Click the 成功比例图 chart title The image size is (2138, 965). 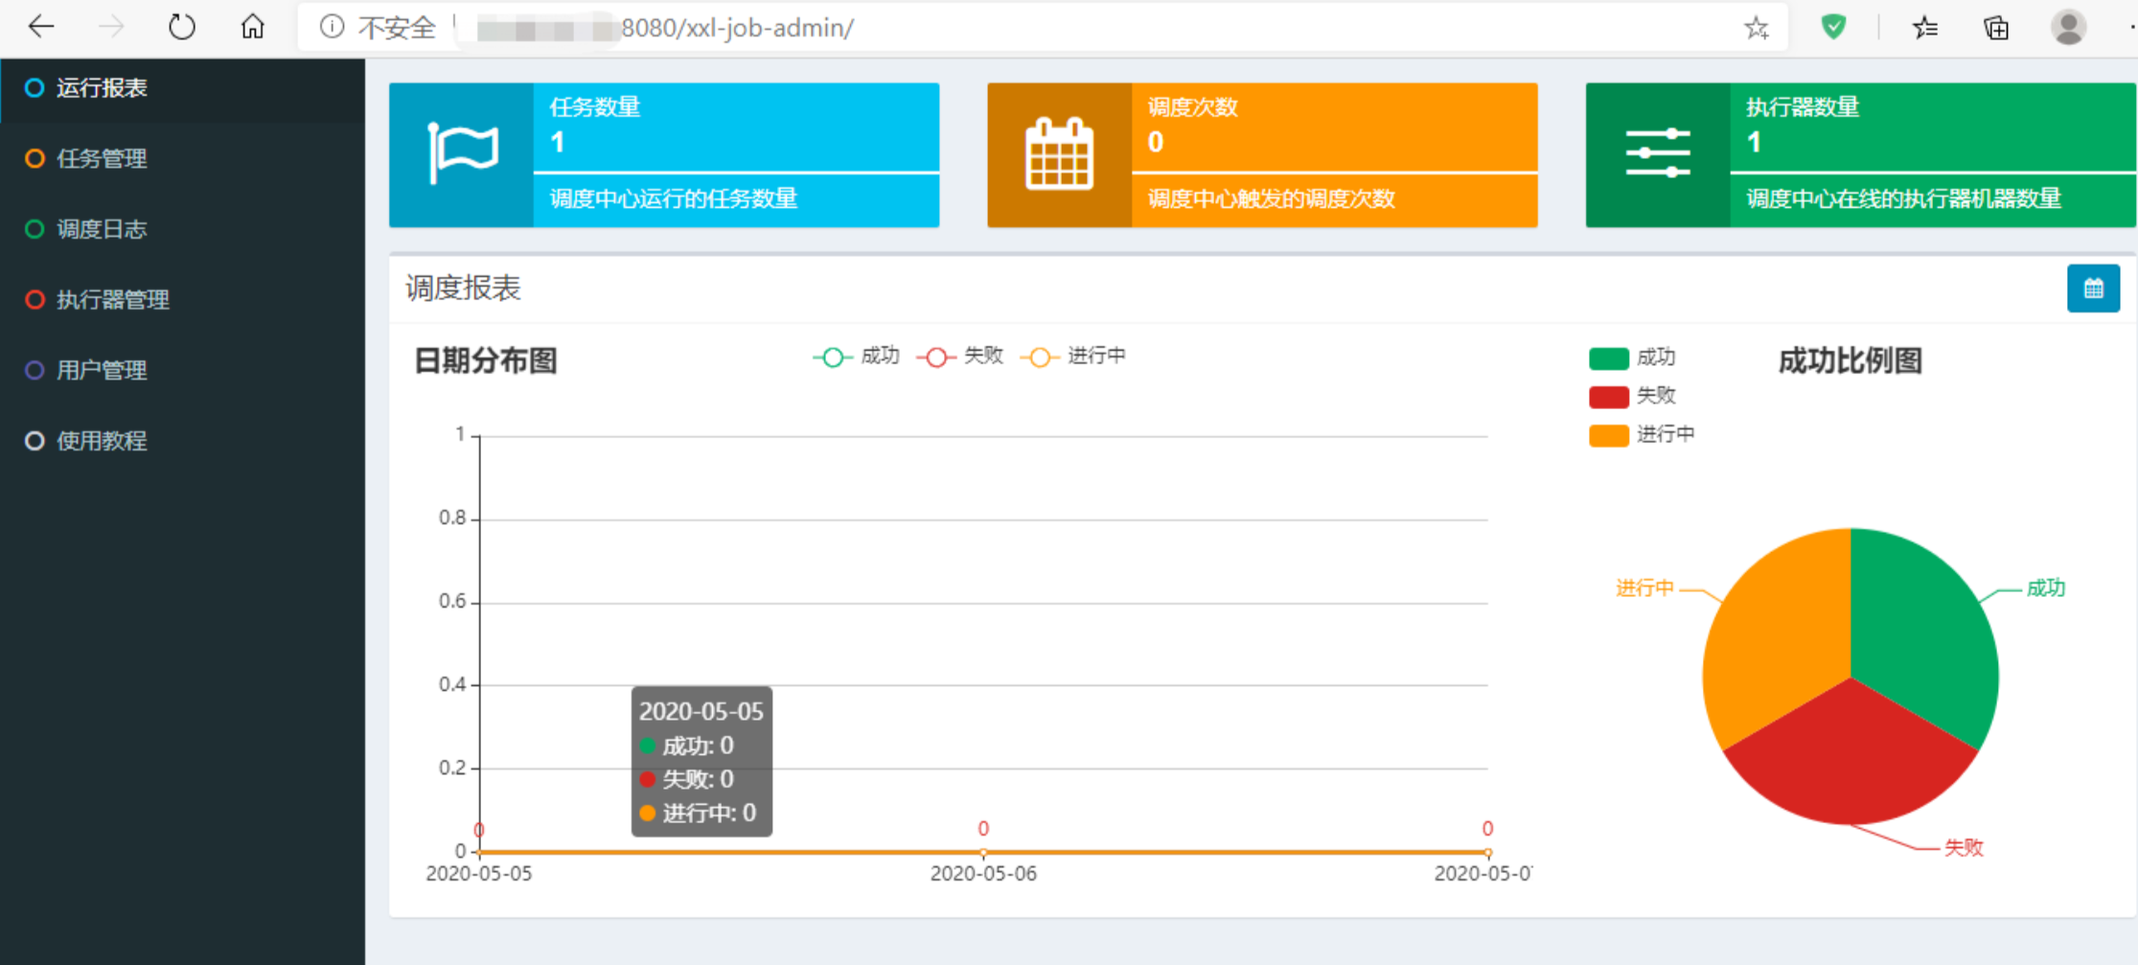click(1851, 361)
